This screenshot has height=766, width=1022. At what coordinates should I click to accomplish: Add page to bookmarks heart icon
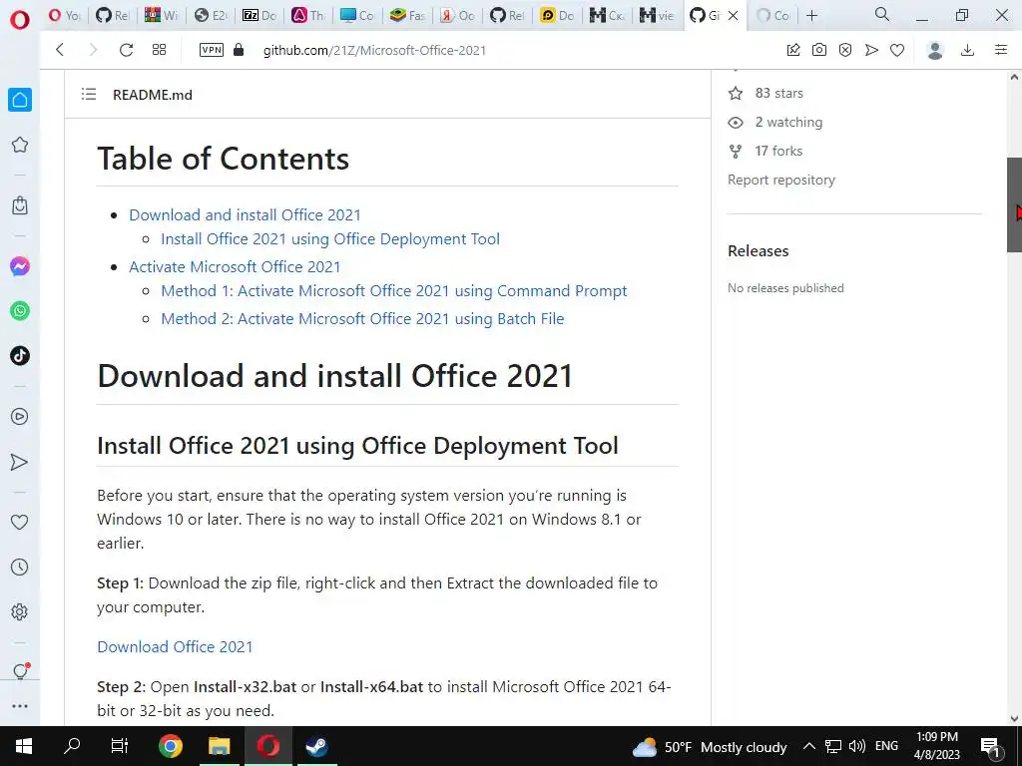(897, 50)
